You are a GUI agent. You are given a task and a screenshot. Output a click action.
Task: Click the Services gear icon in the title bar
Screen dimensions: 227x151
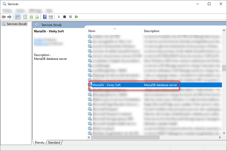pyautogui.click(x=4, y=4)
